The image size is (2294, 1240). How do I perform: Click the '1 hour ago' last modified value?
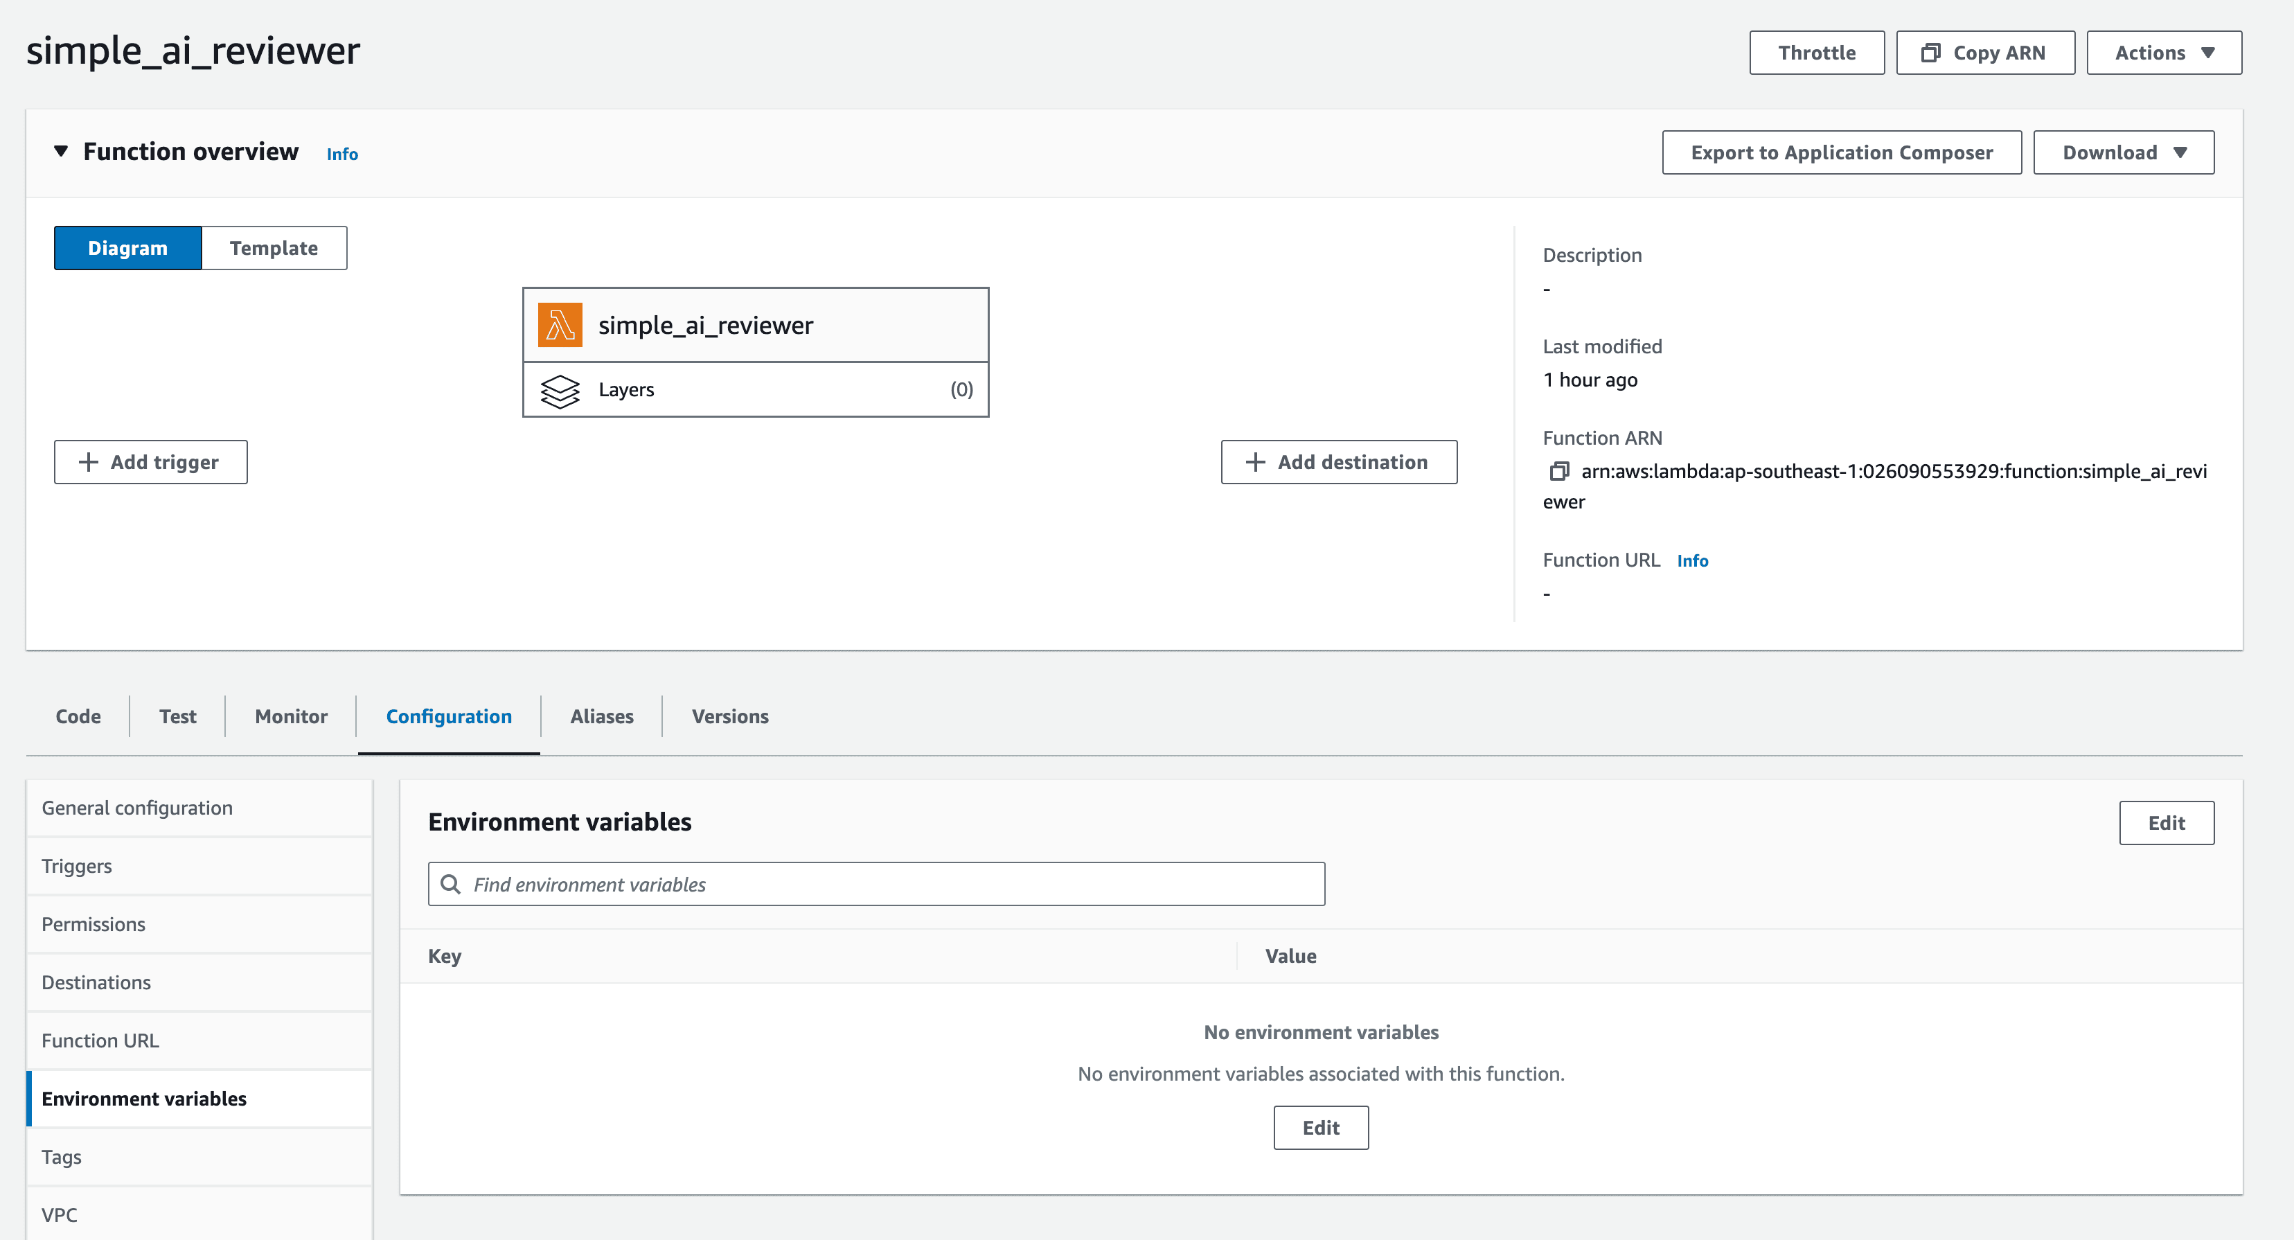click(x=1590, y=380)
